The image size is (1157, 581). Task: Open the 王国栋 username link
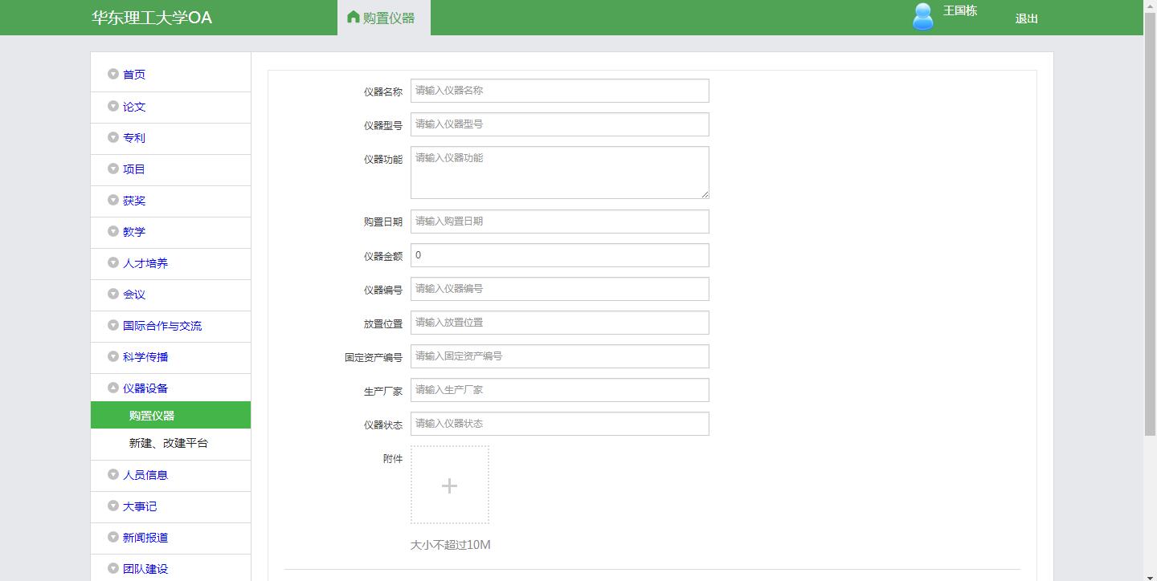pos(959,10)
